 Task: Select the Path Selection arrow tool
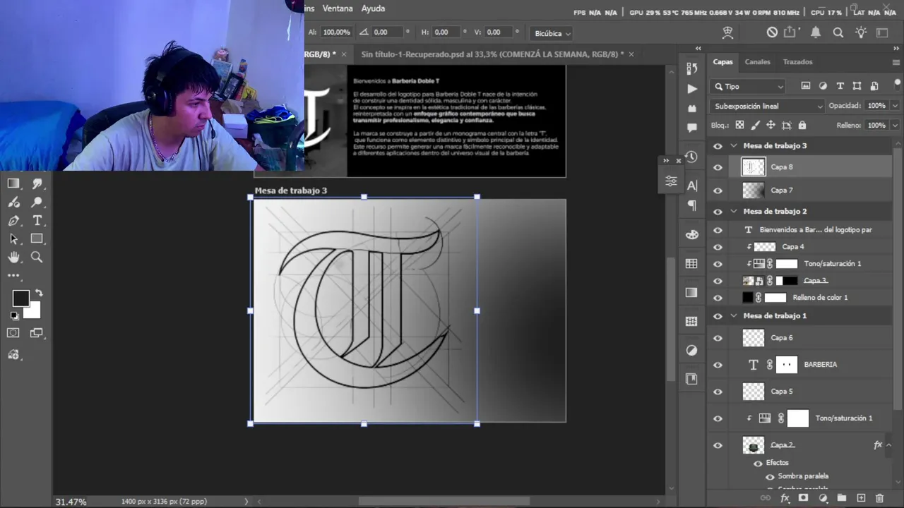13,239
